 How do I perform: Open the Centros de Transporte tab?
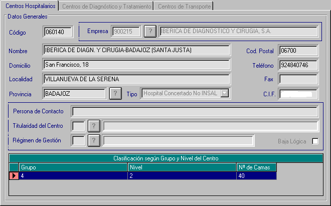pyautogui.click(x=184, y=6)
